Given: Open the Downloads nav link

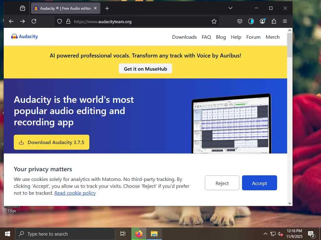Looking at the screenshot, I should tap(184, 37).
